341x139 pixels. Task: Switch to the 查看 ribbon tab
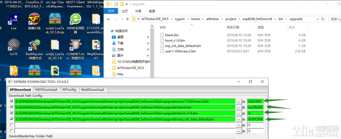(x=152, y=11)
